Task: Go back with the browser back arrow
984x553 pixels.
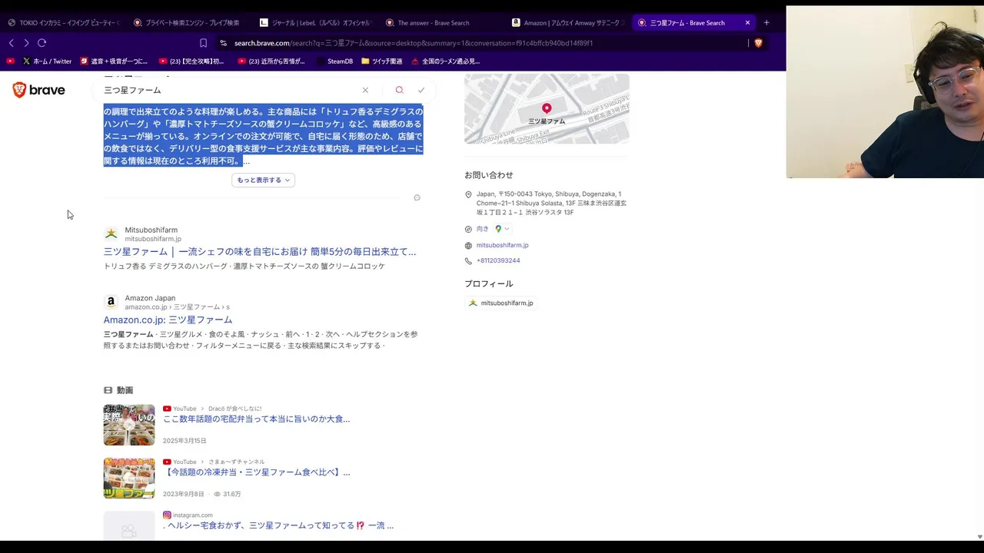Action: [11, 43]
